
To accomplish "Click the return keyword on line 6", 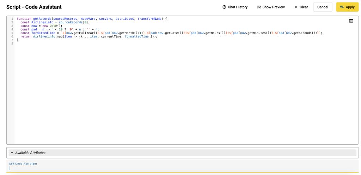I will [x=26, y=36].
